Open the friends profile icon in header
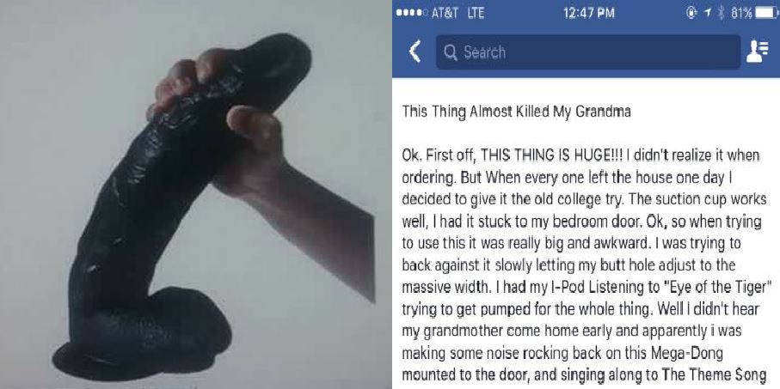Image resolution: width=780 pixels, height=389 pixels. 757,52
